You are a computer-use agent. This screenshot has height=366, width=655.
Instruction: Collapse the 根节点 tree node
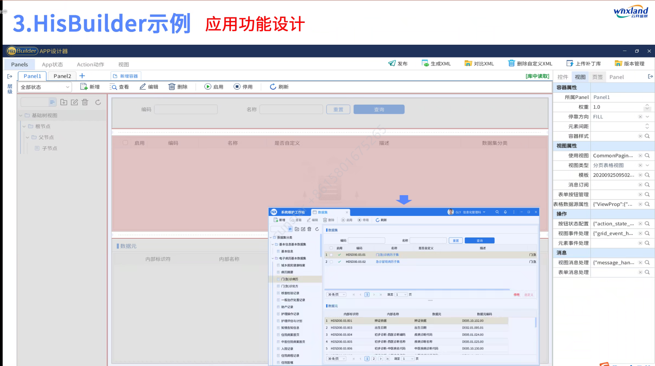pos(24,126)
